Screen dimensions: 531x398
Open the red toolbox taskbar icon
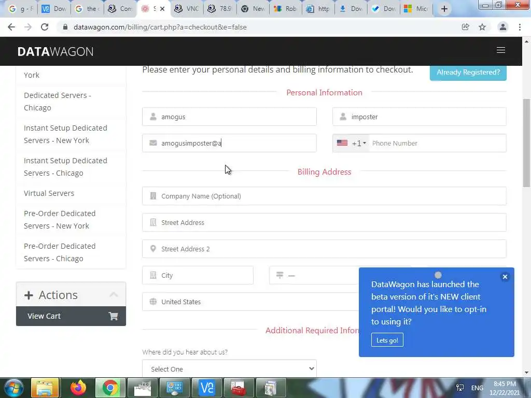click(x=239, y=388)
